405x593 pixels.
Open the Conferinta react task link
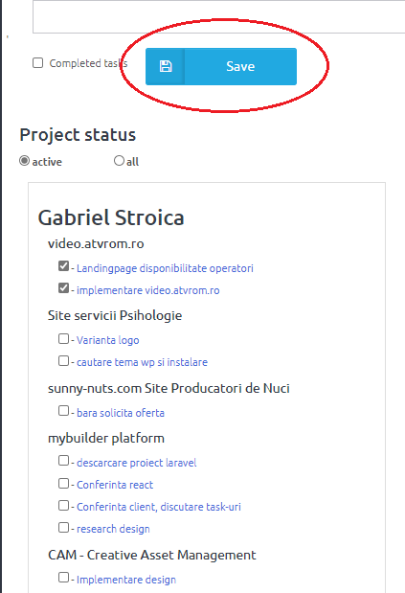tap(115, 485)
